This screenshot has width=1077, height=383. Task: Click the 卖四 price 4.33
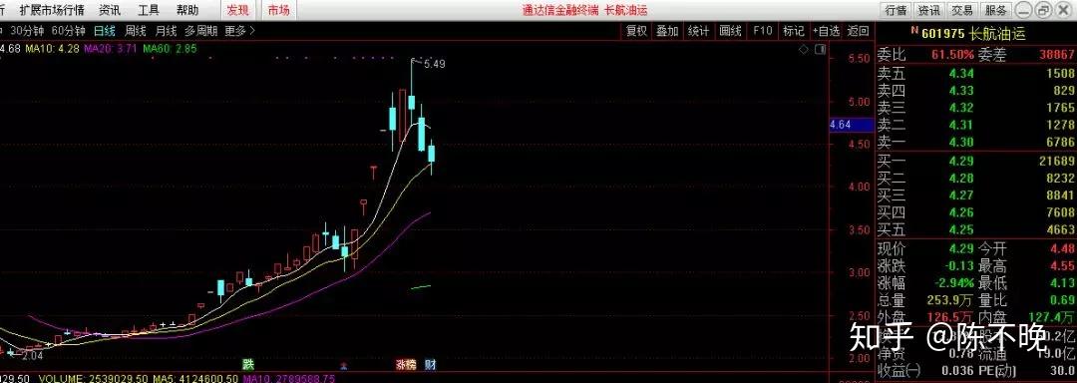(961, 91)
